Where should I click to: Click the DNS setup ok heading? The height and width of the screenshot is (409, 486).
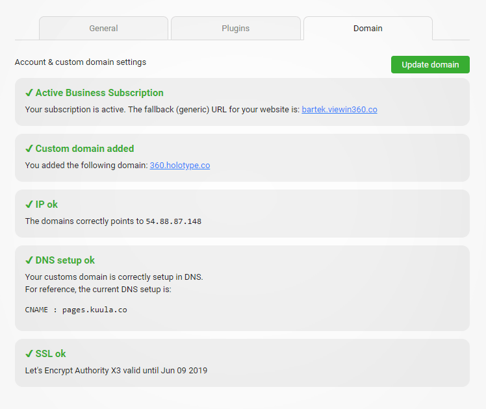[x=65, y=260]
